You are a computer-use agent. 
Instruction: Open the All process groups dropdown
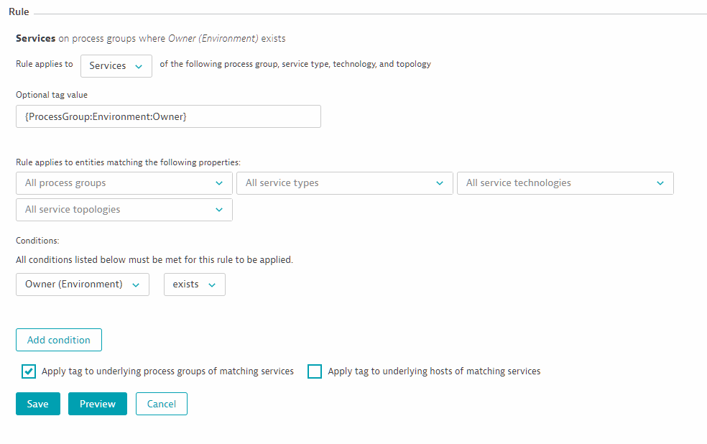124,183
